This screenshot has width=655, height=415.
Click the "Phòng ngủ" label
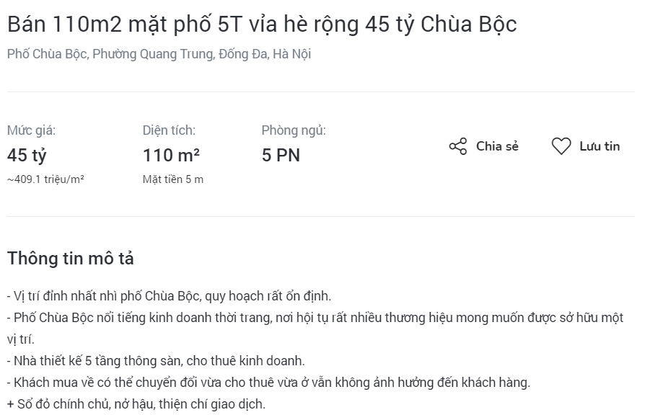pos(294,130)
